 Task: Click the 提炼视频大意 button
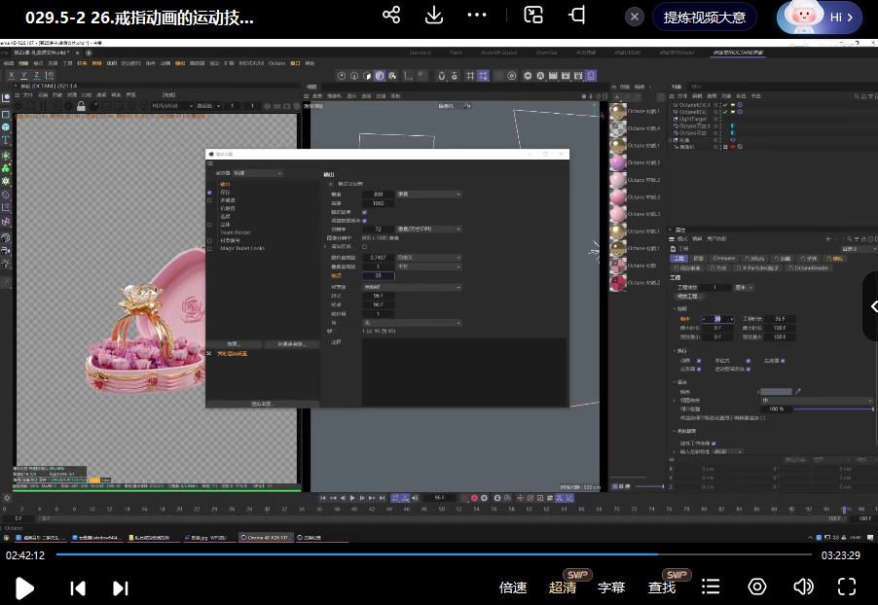point(705,18)
